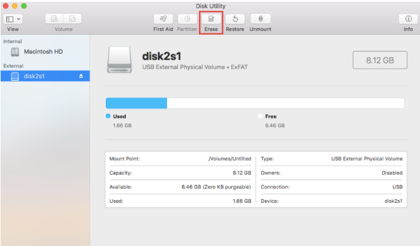Click the 'External' sidebar section header

tap(13, 66)
